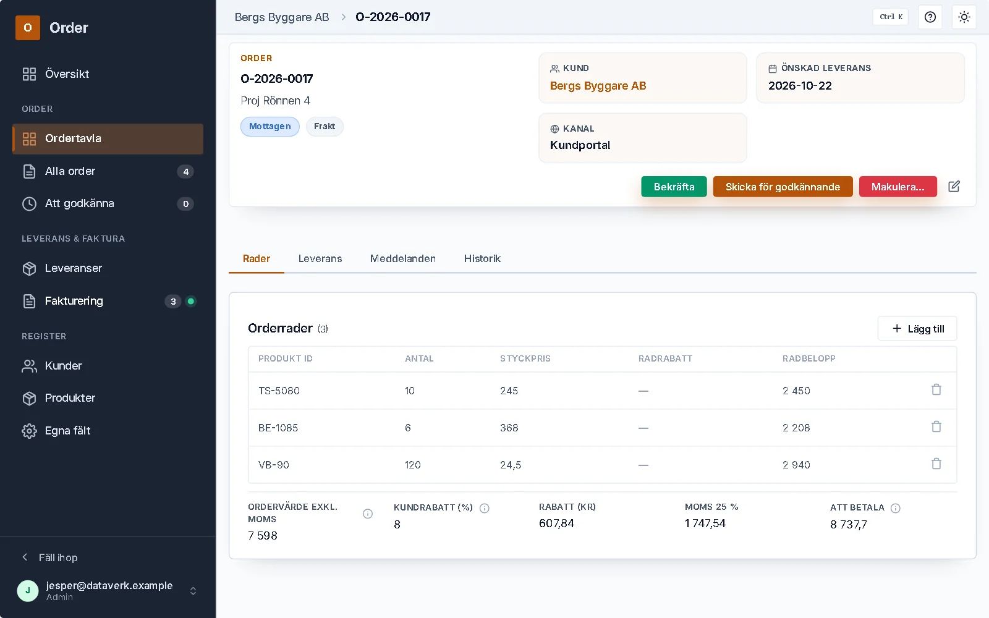Screen dimensions: 989x618
Task: Switch to Leverans tab
Action: coord(320,258)
